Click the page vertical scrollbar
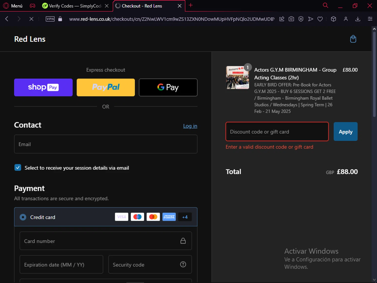 coord(374,74)
